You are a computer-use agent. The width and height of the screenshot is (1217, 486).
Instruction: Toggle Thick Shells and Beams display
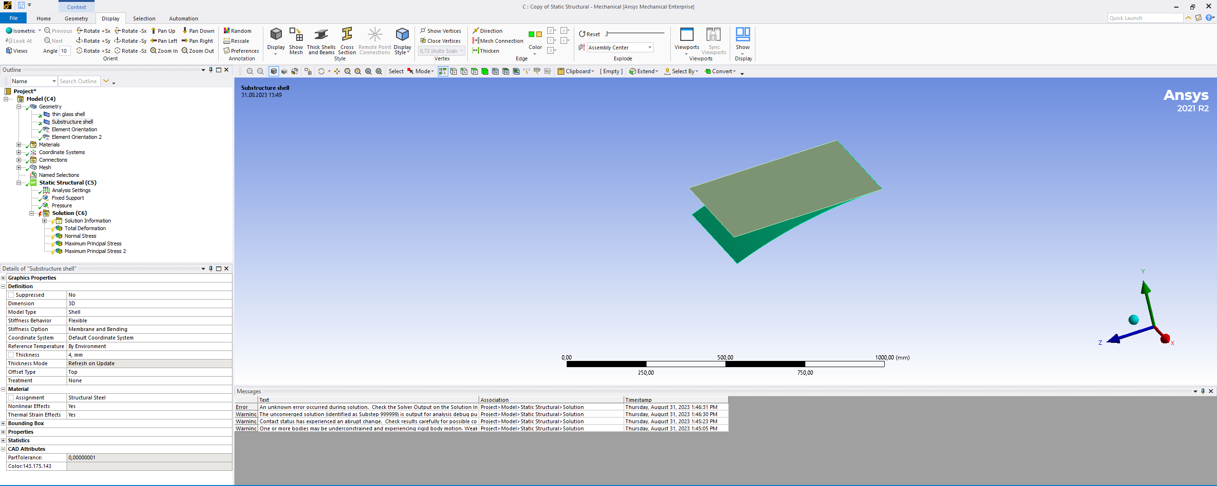(321, 35)
